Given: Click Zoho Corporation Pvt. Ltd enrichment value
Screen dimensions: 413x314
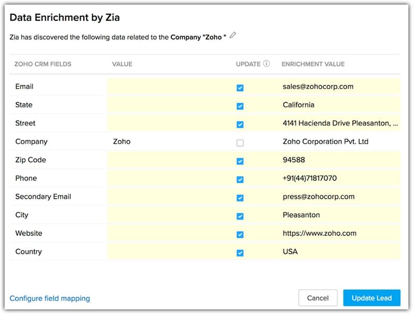Looking at the screenshot, I should [x=325, y=141].
